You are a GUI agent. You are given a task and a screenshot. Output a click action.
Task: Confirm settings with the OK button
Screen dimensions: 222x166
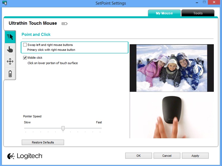click(138, 156)
